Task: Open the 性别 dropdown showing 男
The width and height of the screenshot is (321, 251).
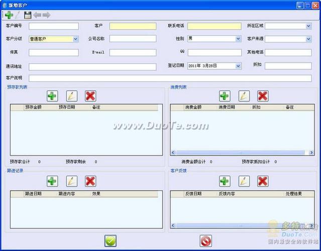Action: click(x=238, y=39)
